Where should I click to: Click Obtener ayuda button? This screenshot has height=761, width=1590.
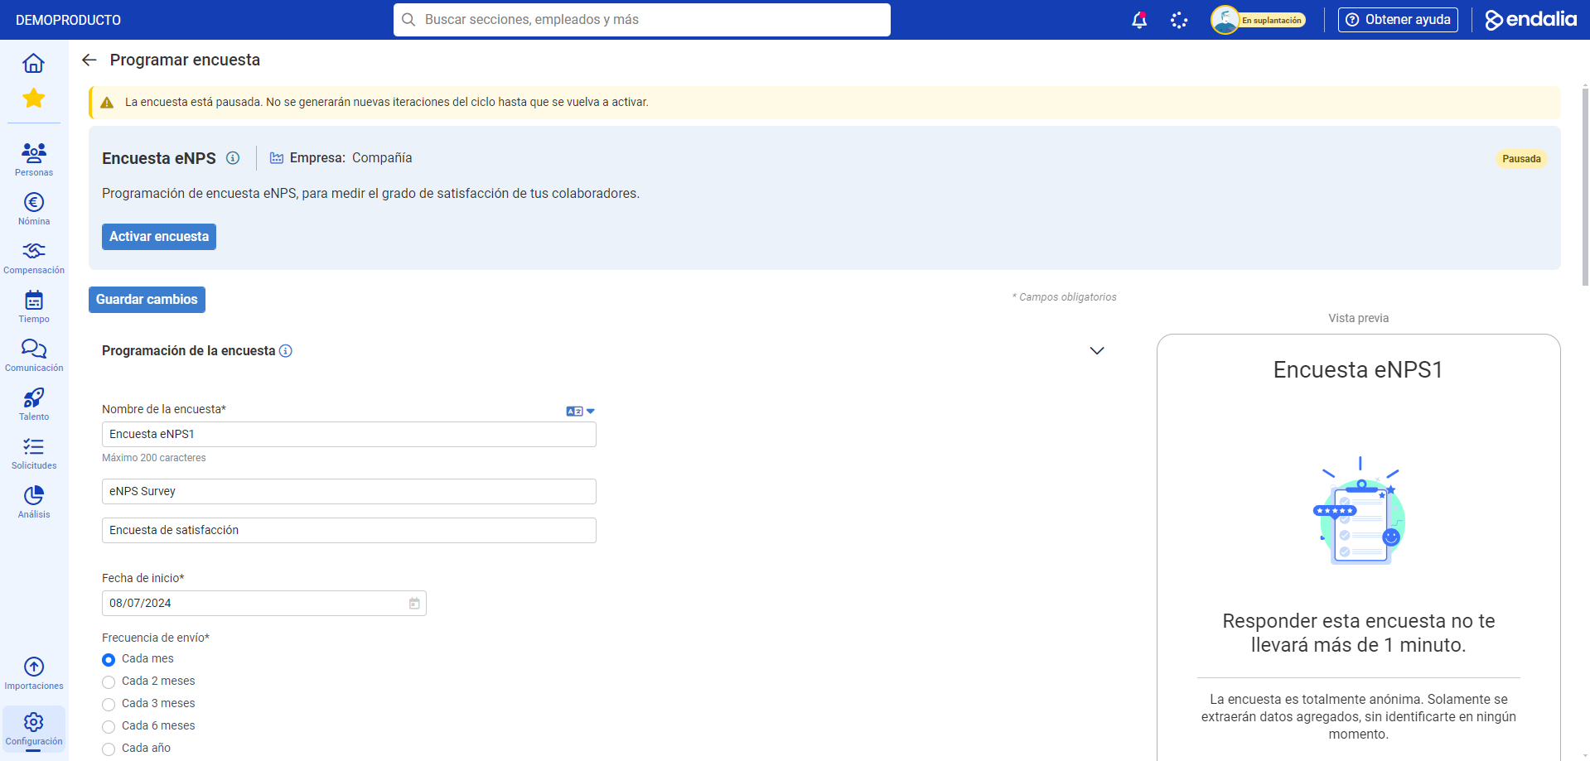tap(1398, 20)
